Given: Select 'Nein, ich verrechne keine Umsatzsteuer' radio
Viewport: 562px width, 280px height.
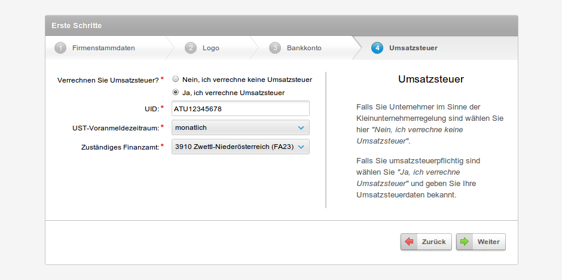Looking at the screenshot, I should [176, 79].
